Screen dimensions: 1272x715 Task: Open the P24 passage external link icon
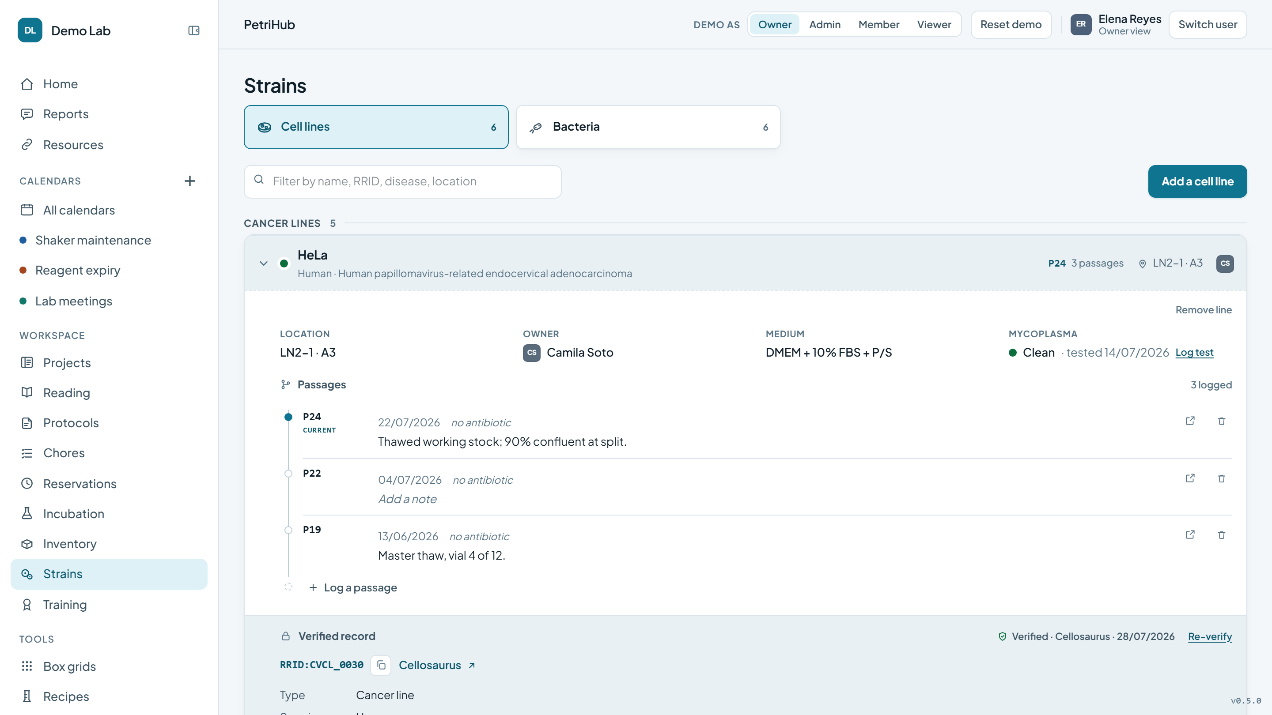(1190, 421)
